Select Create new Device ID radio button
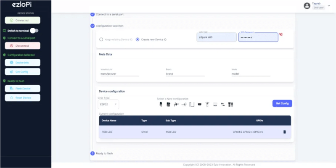 [138, 39]
